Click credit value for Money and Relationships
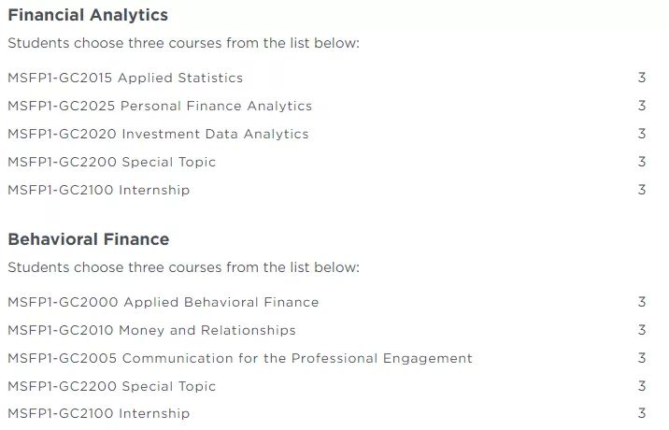Viewport: 669px width, 430px height. click(x=642, y=331)
